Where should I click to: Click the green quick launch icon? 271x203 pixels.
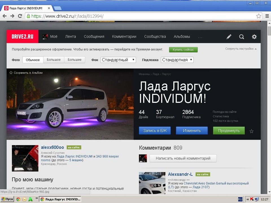click(x=30, y=199)
